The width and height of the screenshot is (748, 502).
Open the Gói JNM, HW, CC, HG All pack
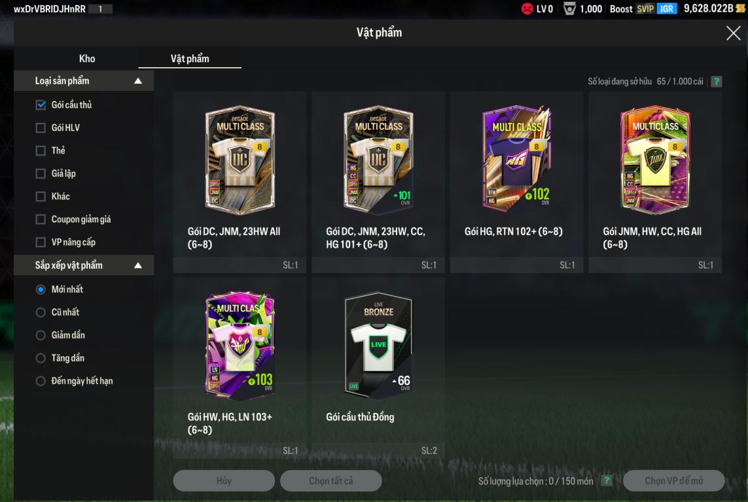[x=654, y=182]
